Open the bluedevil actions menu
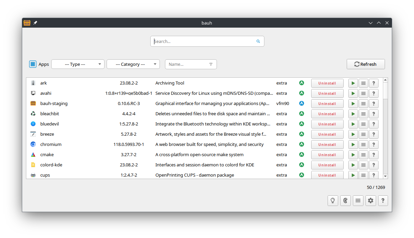 pos(363,124)
